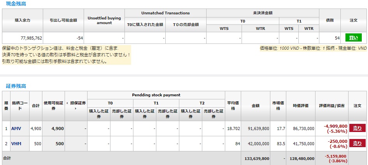Open the VHM stock code link
The height and width of the screenshot is (165, 368).
[x=16, y=144]
